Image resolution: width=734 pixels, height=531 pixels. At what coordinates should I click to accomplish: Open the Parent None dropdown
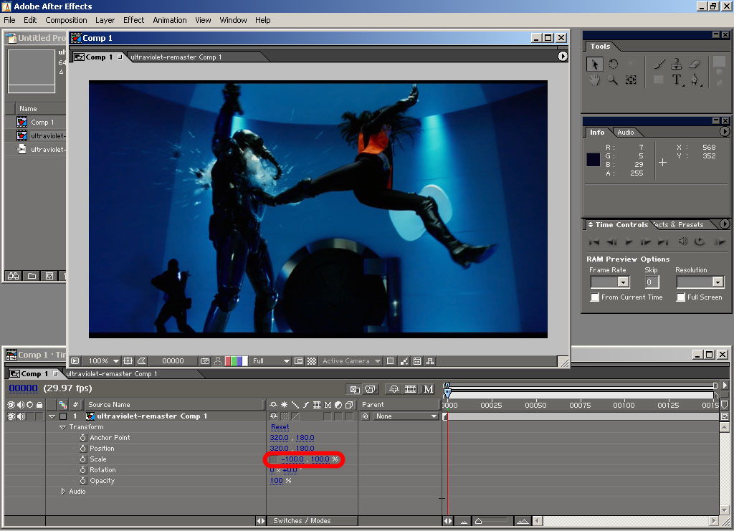coord(405,416)
